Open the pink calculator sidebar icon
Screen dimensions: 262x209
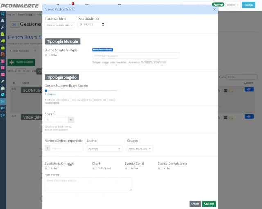click(x=3, y=61)
